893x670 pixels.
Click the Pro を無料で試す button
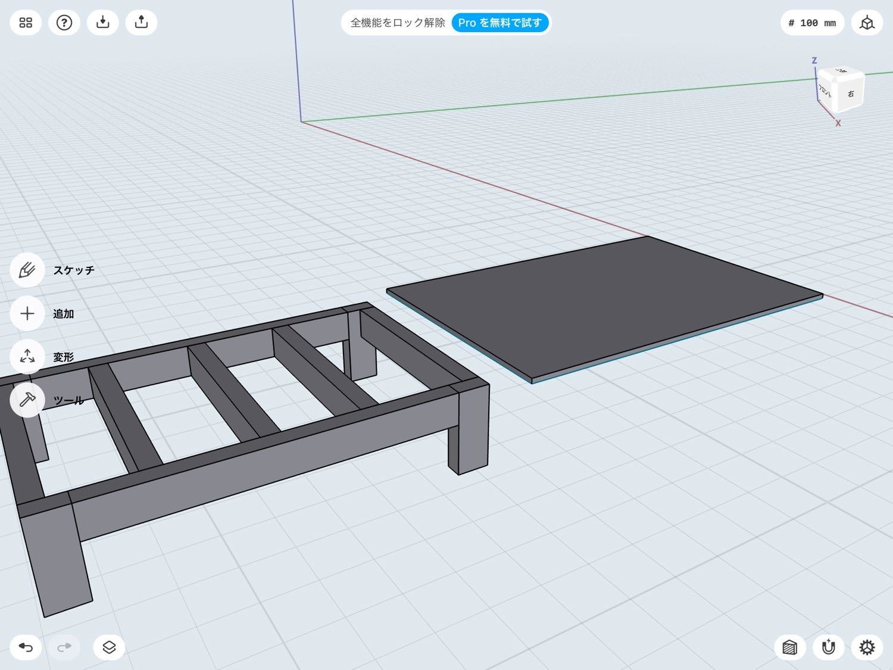[x=500, y=23]
